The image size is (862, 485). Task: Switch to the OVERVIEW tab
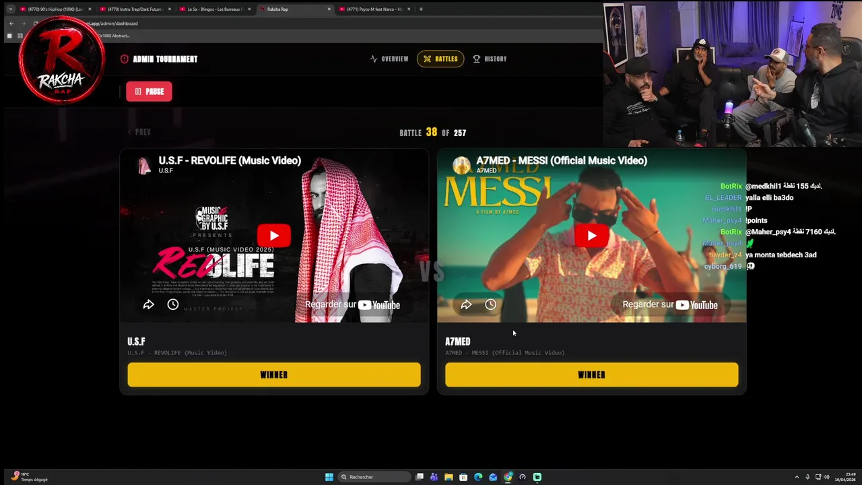click(x=389, y=59)
